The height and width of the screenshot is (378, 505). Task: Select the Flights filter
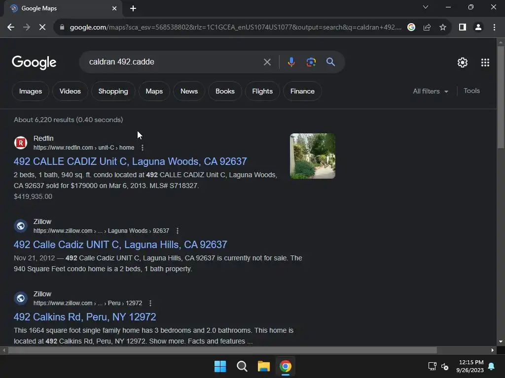pos(262,91)
